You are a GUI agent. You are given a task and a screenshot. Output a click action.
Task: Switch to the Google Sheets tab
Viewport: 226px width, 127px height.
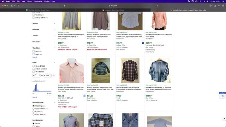38,10
